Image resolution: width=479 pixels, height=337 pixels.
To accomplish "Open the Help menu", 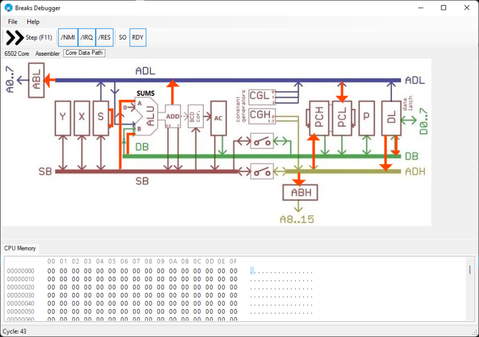I will [33, 22].
